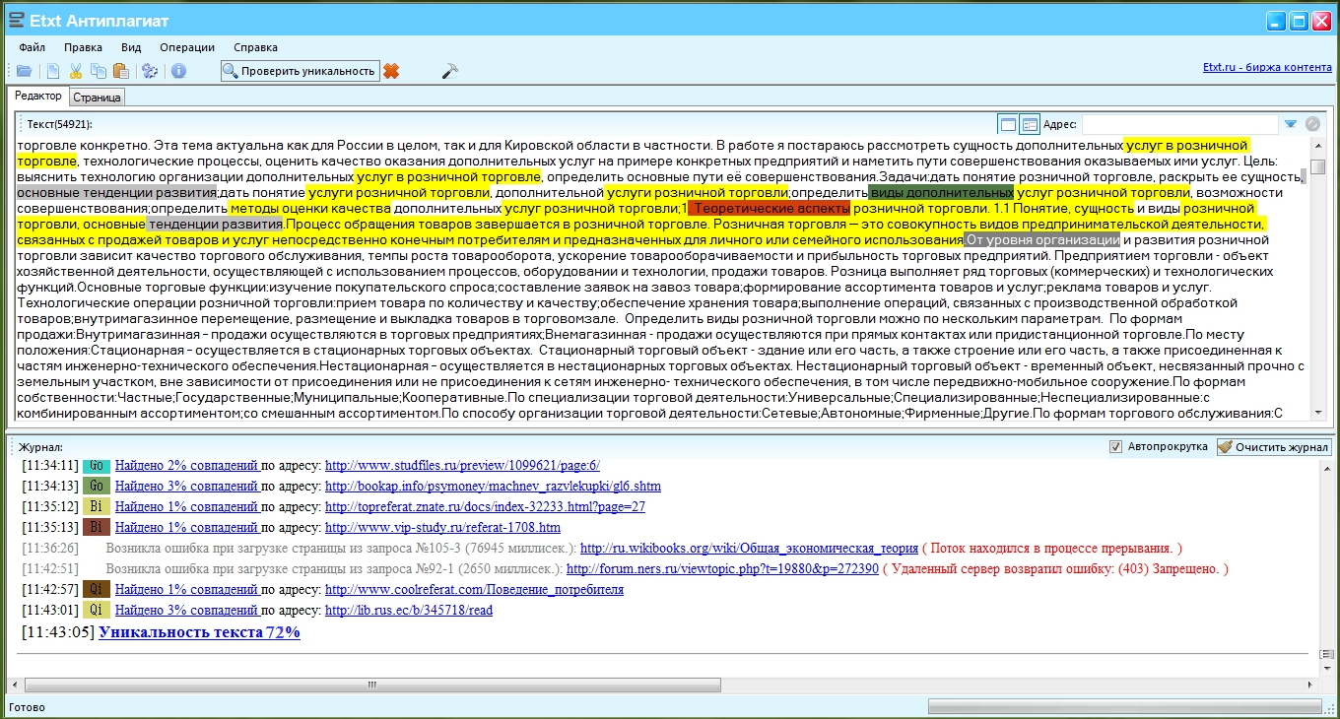Image resolution: width=1340 pixels, height=719 pixels.
Task: Click the grey stop-loading icon
Action: (1312, 124)
